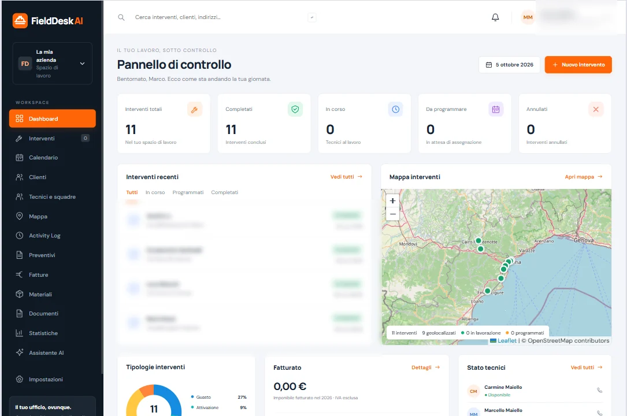Click the Mappa pin icon in sidebar

[x=19, y=216]
